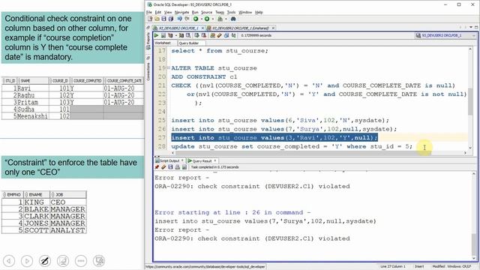Image resolution: width=480 pixels, height=270 pixels.
Task: Open the Source menu
Action: pos(207,12)
